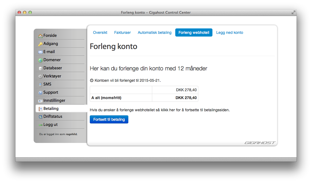Click the globe icon next to Domener
Viewport: 312px width, 183px height.
[x=40, y=60]
